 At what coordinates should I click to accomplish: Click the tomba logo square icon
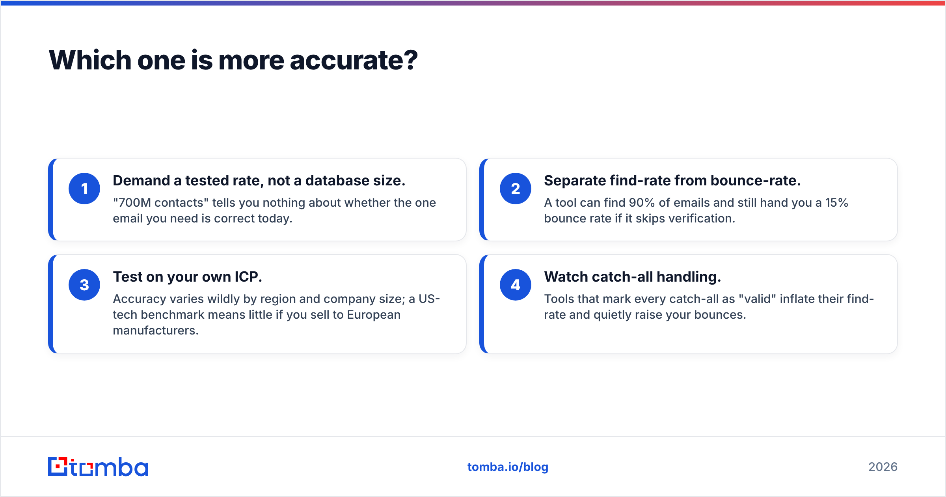(58, 466)
